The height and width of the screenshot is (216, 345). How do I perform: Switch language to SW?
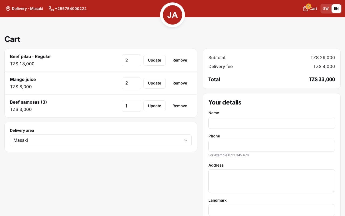(326, 9)
